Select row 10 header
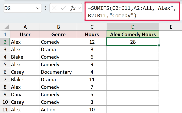The width and height of the screenshot is (182, 113). [x=5, y=102]
